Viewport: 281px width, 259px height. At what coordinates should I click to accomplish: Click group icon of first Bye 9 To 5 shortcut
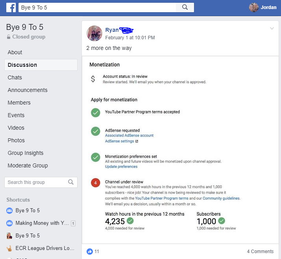coord(9,211)
